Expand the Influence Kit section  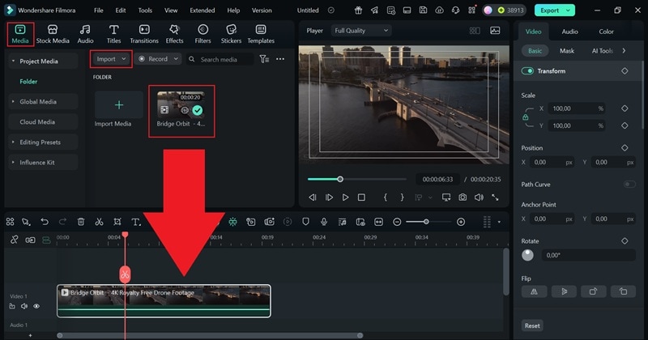click(13, 163)
